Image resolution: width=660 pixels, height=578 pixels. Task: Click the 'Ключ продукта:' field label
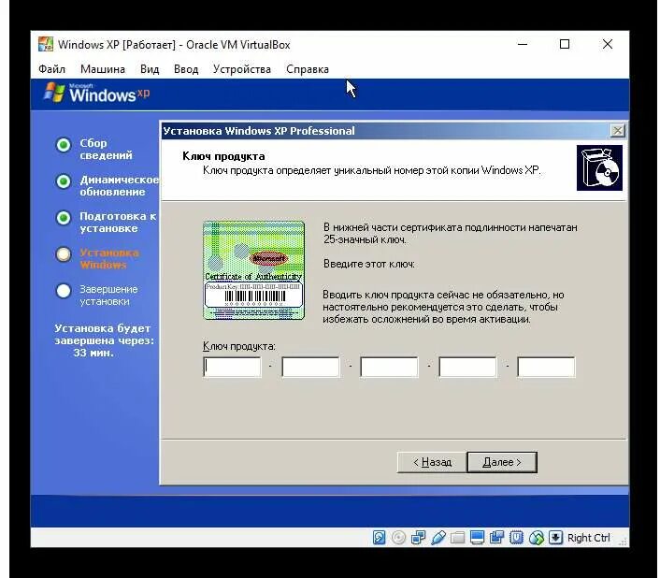pyautogui.click(x=239, y=346)
